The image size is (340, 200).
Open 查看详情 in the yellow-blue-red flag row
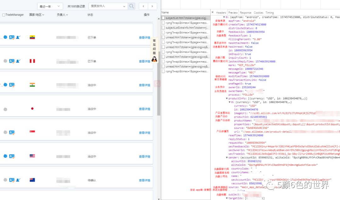[144, 37]
